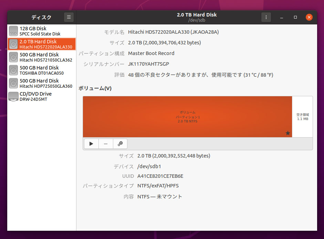Screen dimensions: 324x239
Task: Maximize the Disks window
Action: tap(295, 17)
